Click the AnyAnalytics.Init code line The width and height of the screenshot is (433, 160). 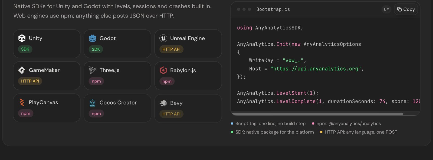pyautogui.click(x=299, y=44)
